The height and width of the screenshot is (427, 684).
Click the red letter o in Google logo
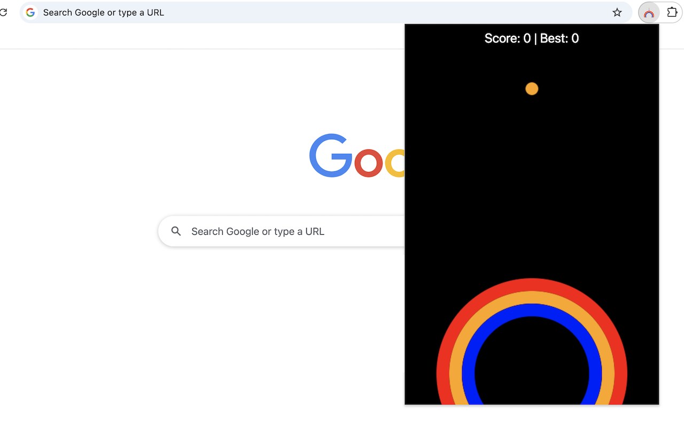coord(369,162)
